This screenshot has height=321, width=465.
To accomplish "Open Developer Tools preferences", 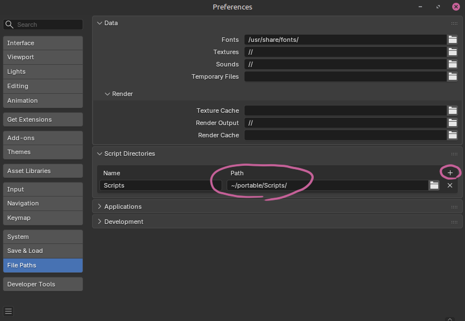I will [43, 284].
